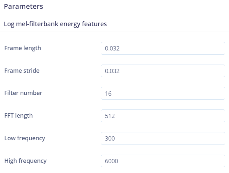Click the High frequency label
The width and height of the screenshot is (229, 173).
[25, 161]
